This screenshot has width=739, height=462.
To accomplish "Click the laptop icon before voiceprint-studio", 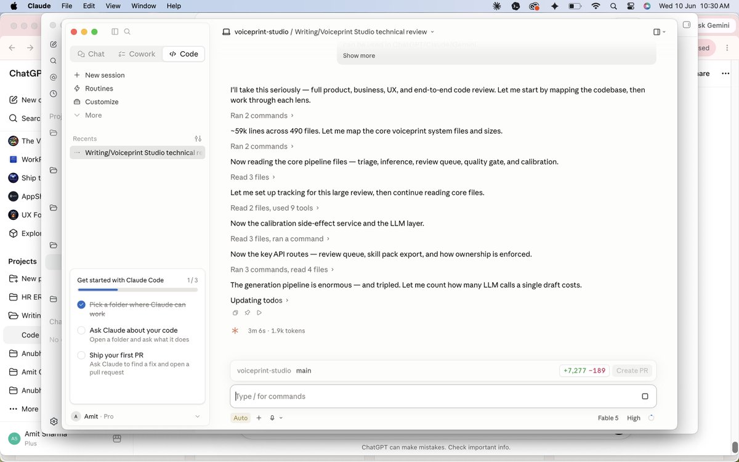I will point(226,31).
